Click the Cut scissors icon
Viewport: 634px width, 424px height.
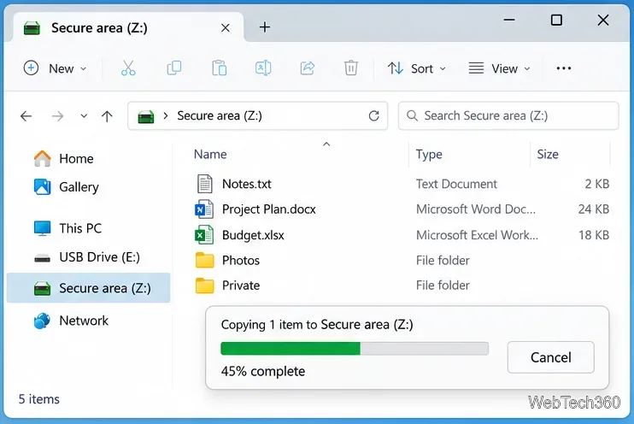pos(128,68)
